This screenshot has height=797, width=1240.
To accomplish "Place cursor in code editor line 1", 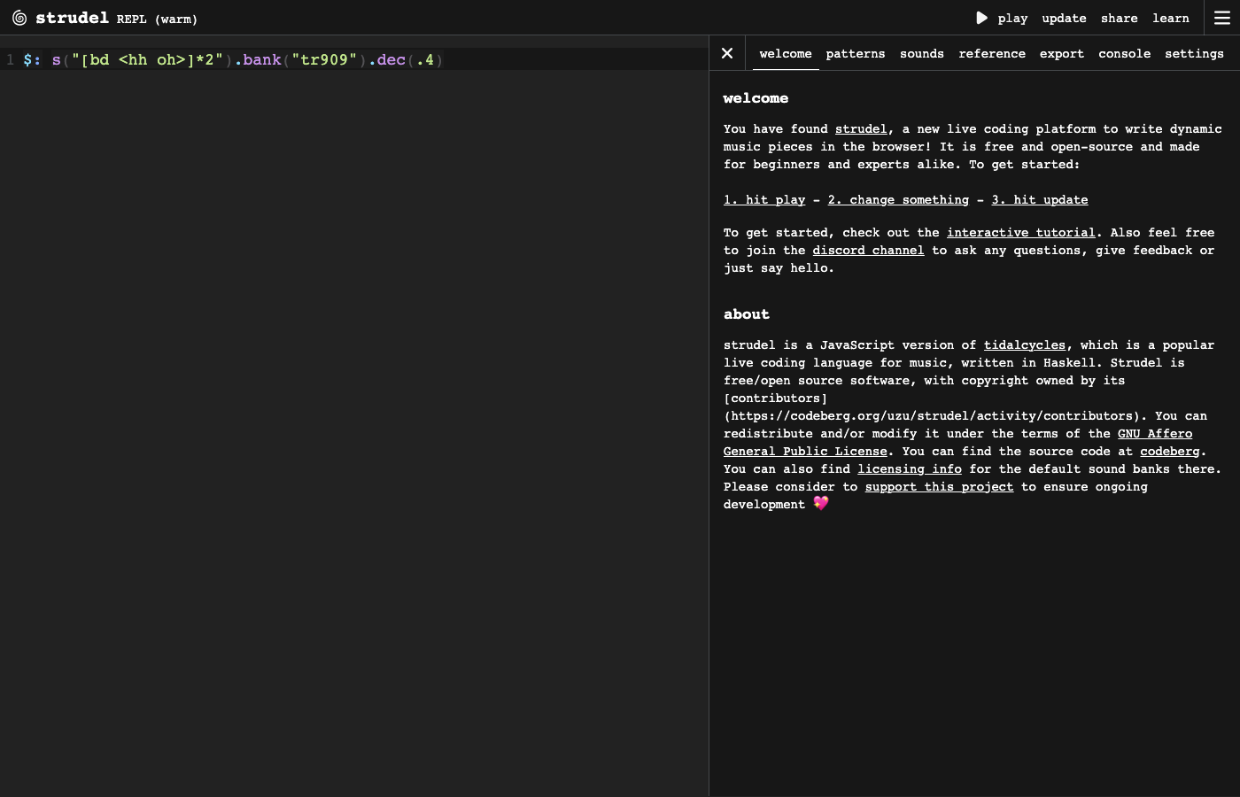I will coord(363,59).
